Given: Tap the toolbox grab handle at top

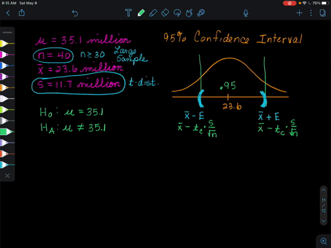Looking at the screenshot, I should click(x=8, y=32).
